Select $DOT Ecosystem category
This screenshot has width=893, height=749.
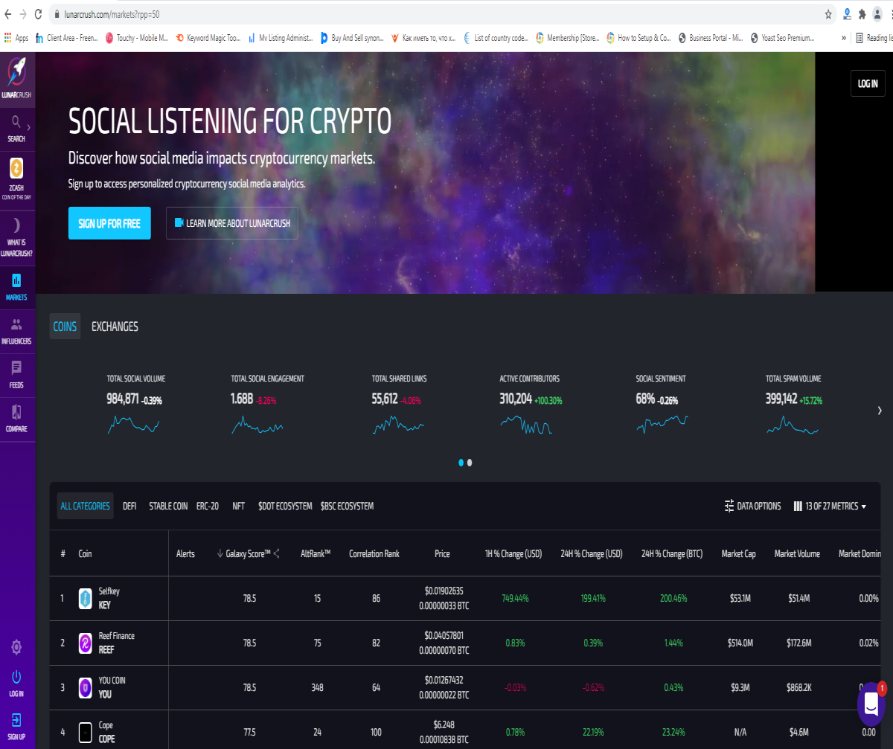tap(285, 506)
